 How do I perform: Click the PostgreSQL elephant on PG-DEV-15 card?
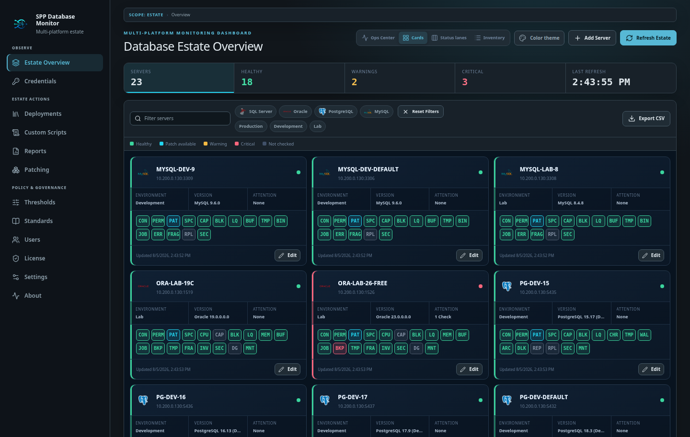(507, 286)
